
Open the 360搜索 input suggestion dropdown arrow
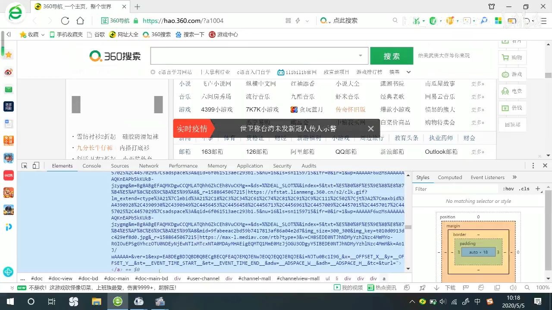click(361, 56)
